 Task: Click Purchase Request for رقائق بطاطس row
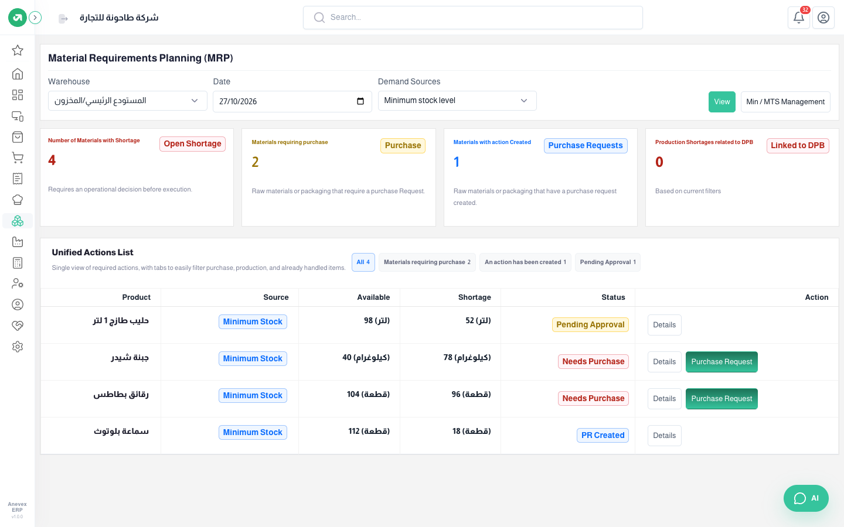pos(722,399)
